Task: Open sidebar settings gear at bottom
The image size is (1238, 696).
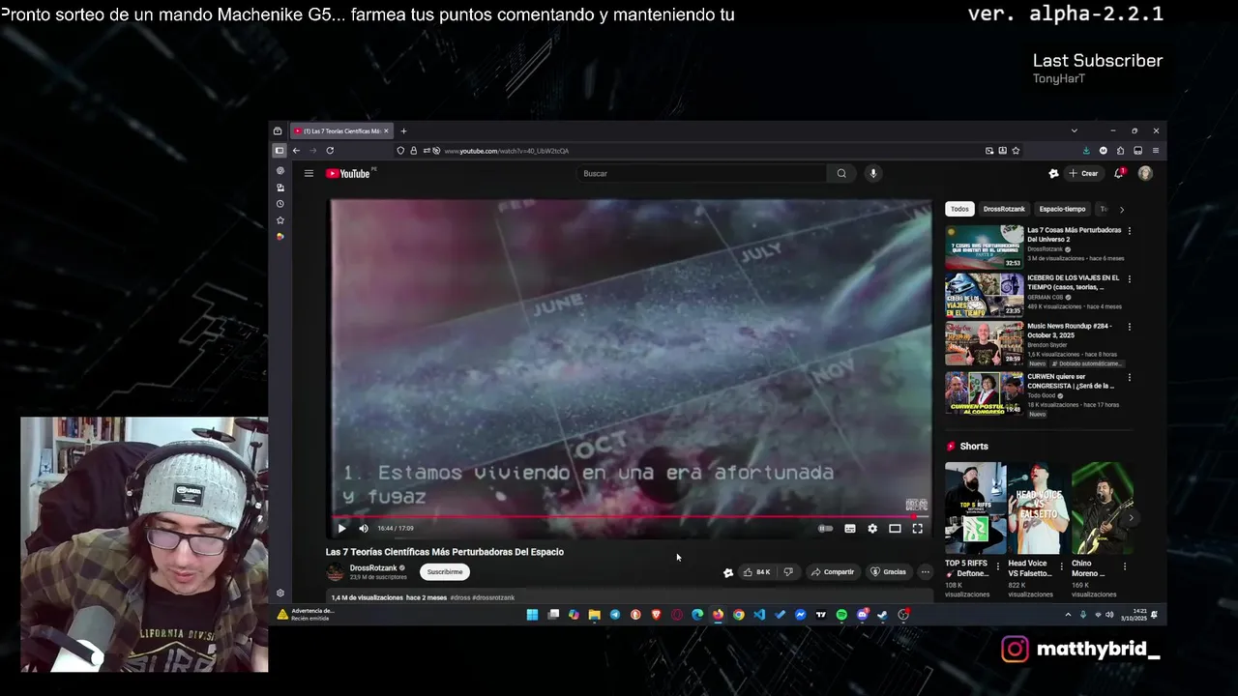Action: pos(280,594)
